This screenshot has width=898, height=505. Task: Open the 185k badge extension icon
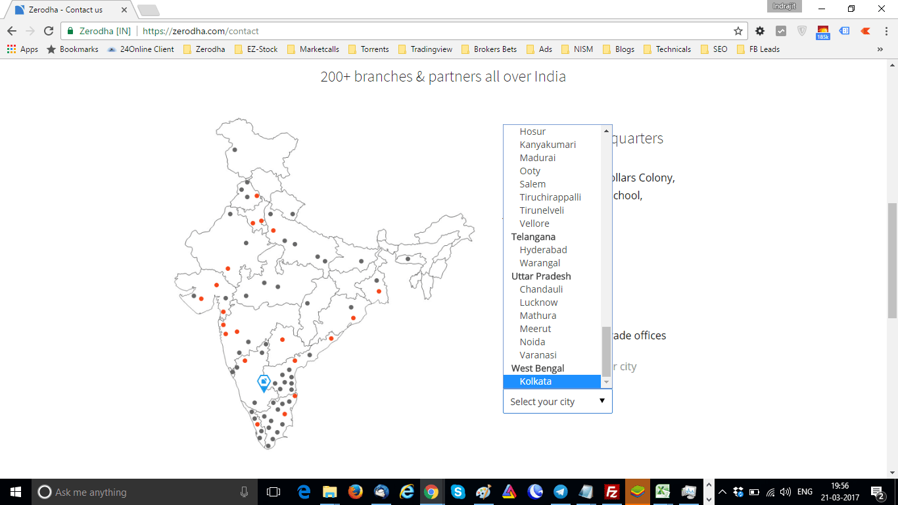pos(823,32)
